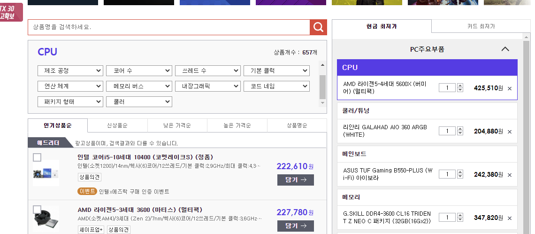Check the AMD Ryzen 5 3600 checkbox
Image resolution: width=535 pixels, height=234 pixels.
pos(37,210)
